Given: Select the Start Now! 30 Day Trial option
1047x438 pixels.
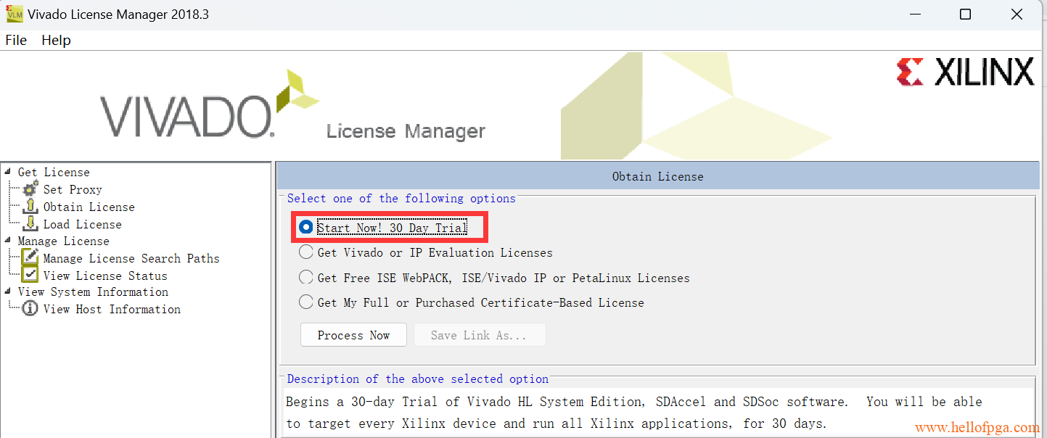Looking at the screenshot, I should (x=306, y=228).
